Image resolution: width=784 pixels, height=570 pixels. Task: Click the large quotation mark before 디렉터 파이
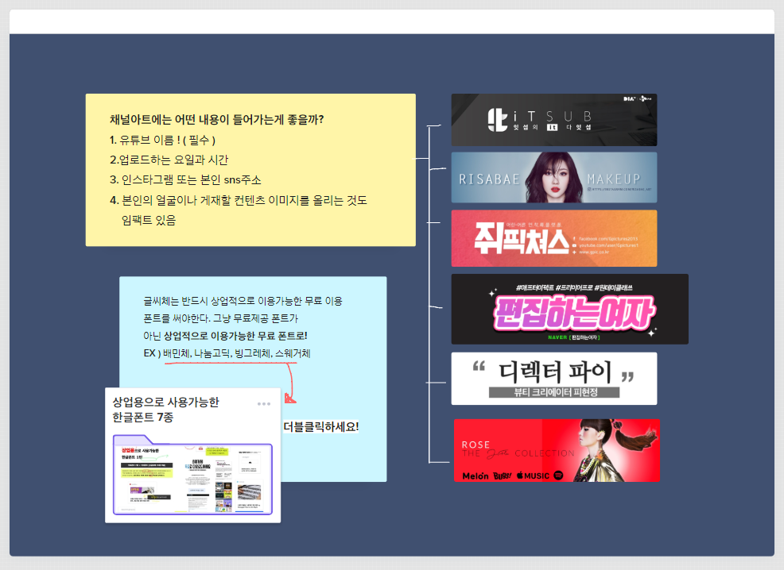(x=479, y=369)
